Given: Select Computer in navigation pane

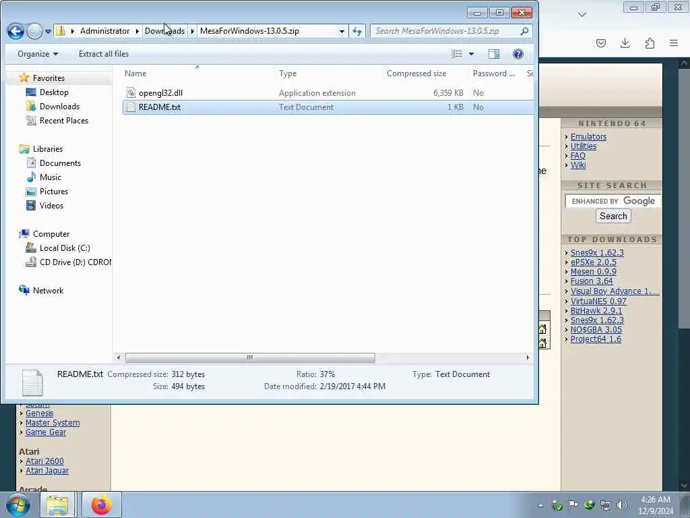Looking at the screenshot, I should click(x=51, y=234).
